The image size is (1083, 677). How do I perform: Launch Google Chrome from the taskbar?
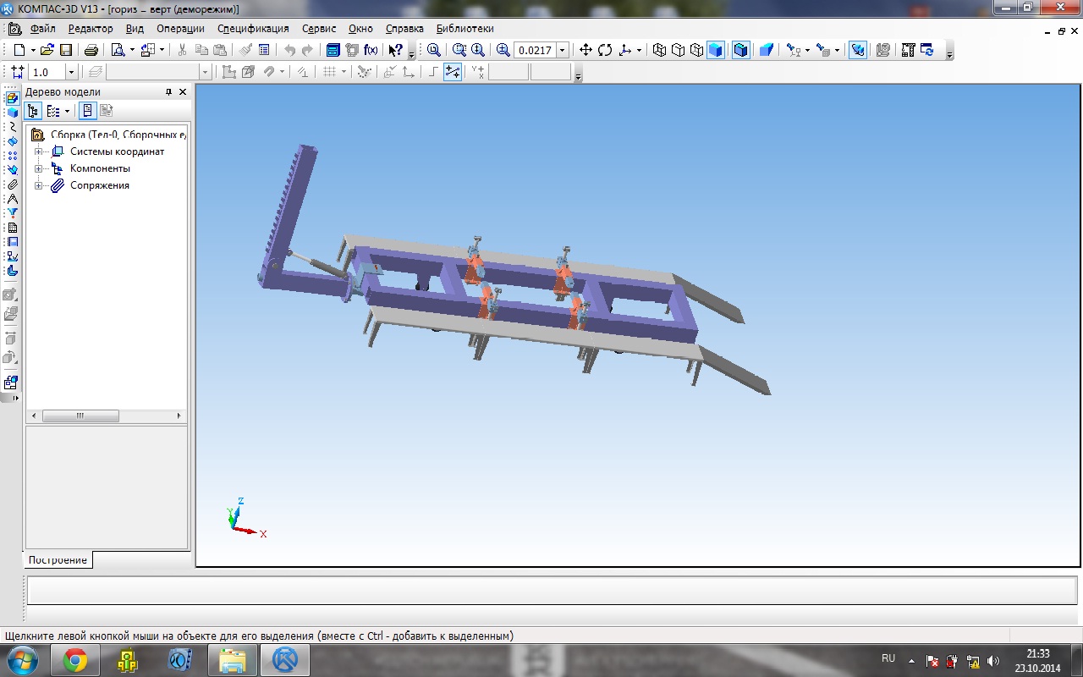pyautogui.click(x=74, y=660)
